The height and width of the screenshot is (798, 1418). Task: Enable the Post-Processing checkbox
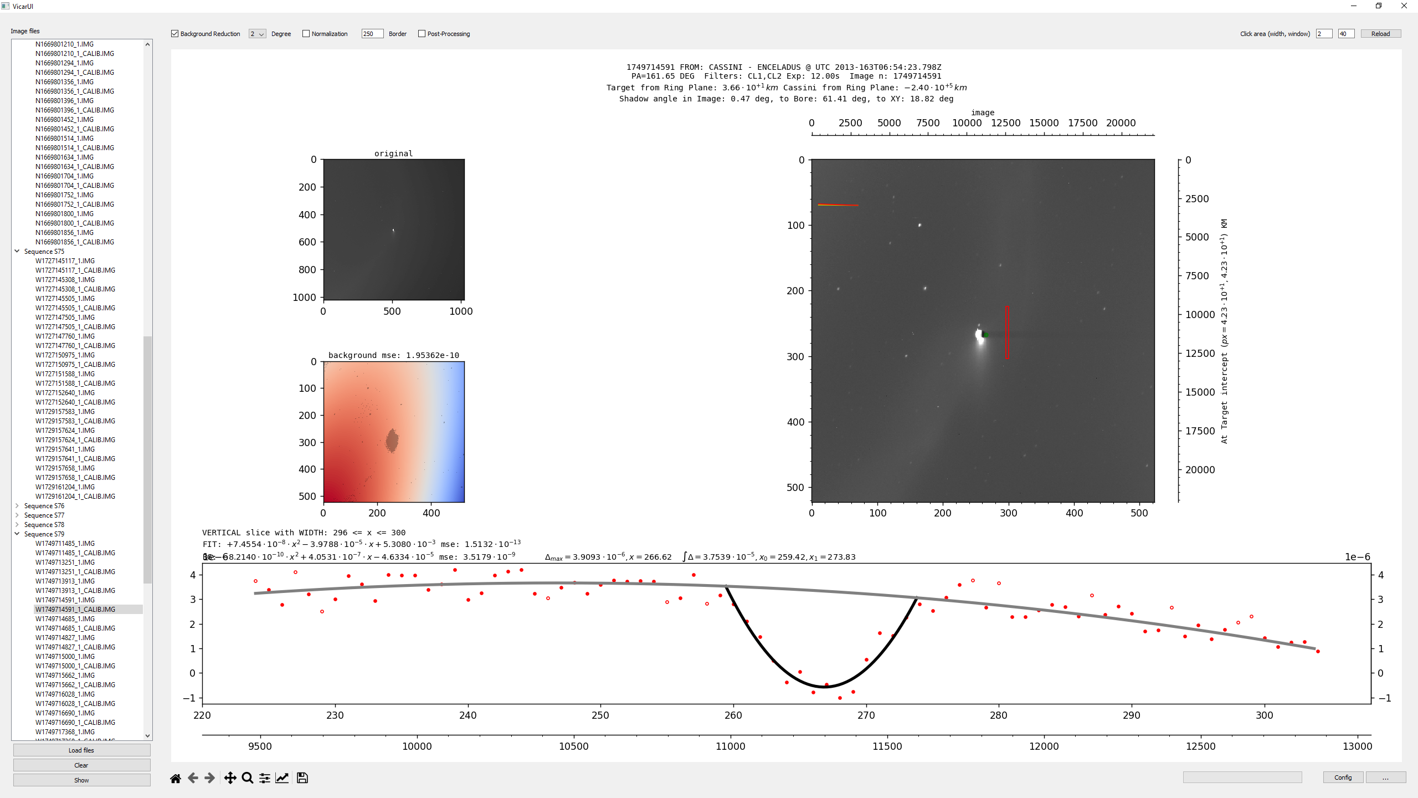[x=422, y=34]
